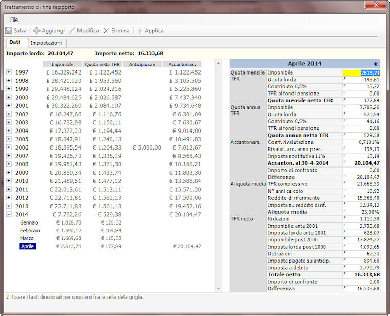Viewport: 390px width, 316px height.
Task: Click Riduzioni value 1.110,38
Action: tap(361, 219)
